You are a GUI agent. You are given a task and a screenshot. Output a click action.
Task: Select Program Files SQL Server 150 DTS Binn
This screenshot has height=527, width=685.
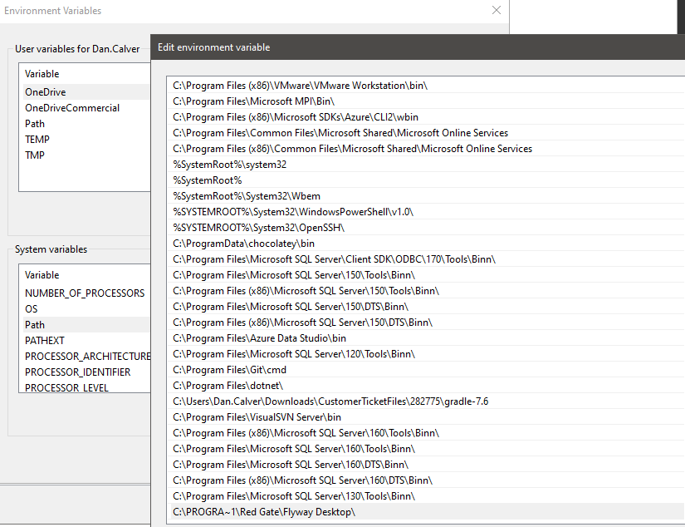point(425,306)
